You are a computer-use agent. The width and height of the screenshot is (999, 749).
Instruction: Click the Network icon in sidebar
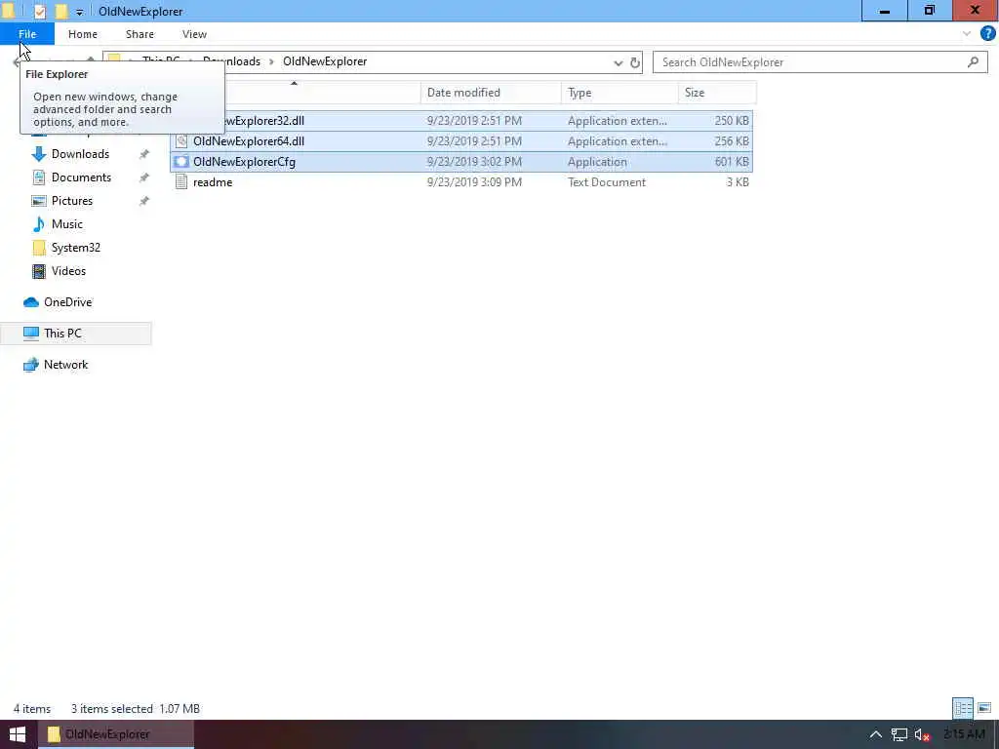tap(31, 365)
